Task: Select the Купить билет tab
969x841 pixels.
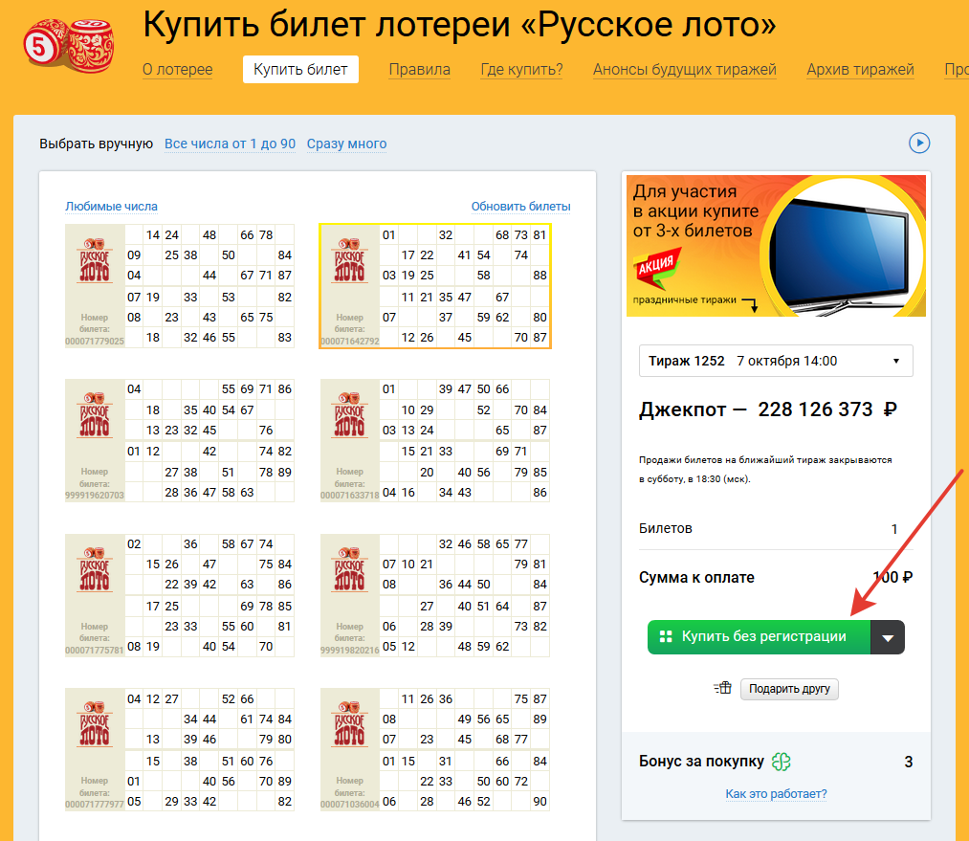Action: 300,69
